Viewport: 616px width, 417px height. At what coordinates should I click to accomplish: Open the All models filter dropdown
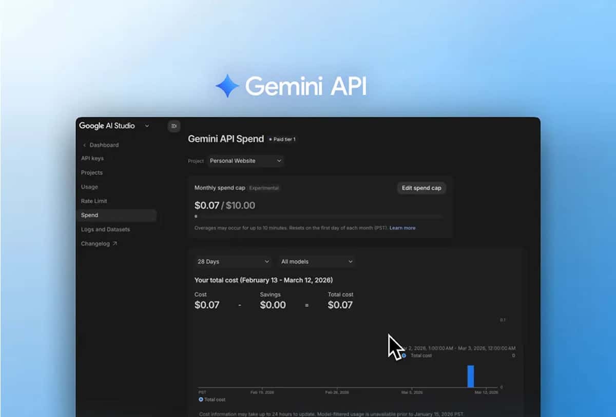point(316,261)
